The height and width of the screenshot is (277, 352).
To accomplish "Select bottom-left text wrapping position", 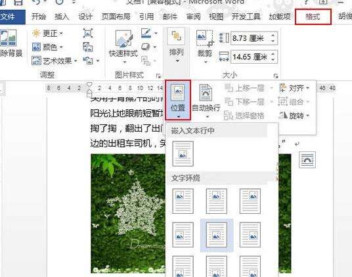I will tap(183, 266).
